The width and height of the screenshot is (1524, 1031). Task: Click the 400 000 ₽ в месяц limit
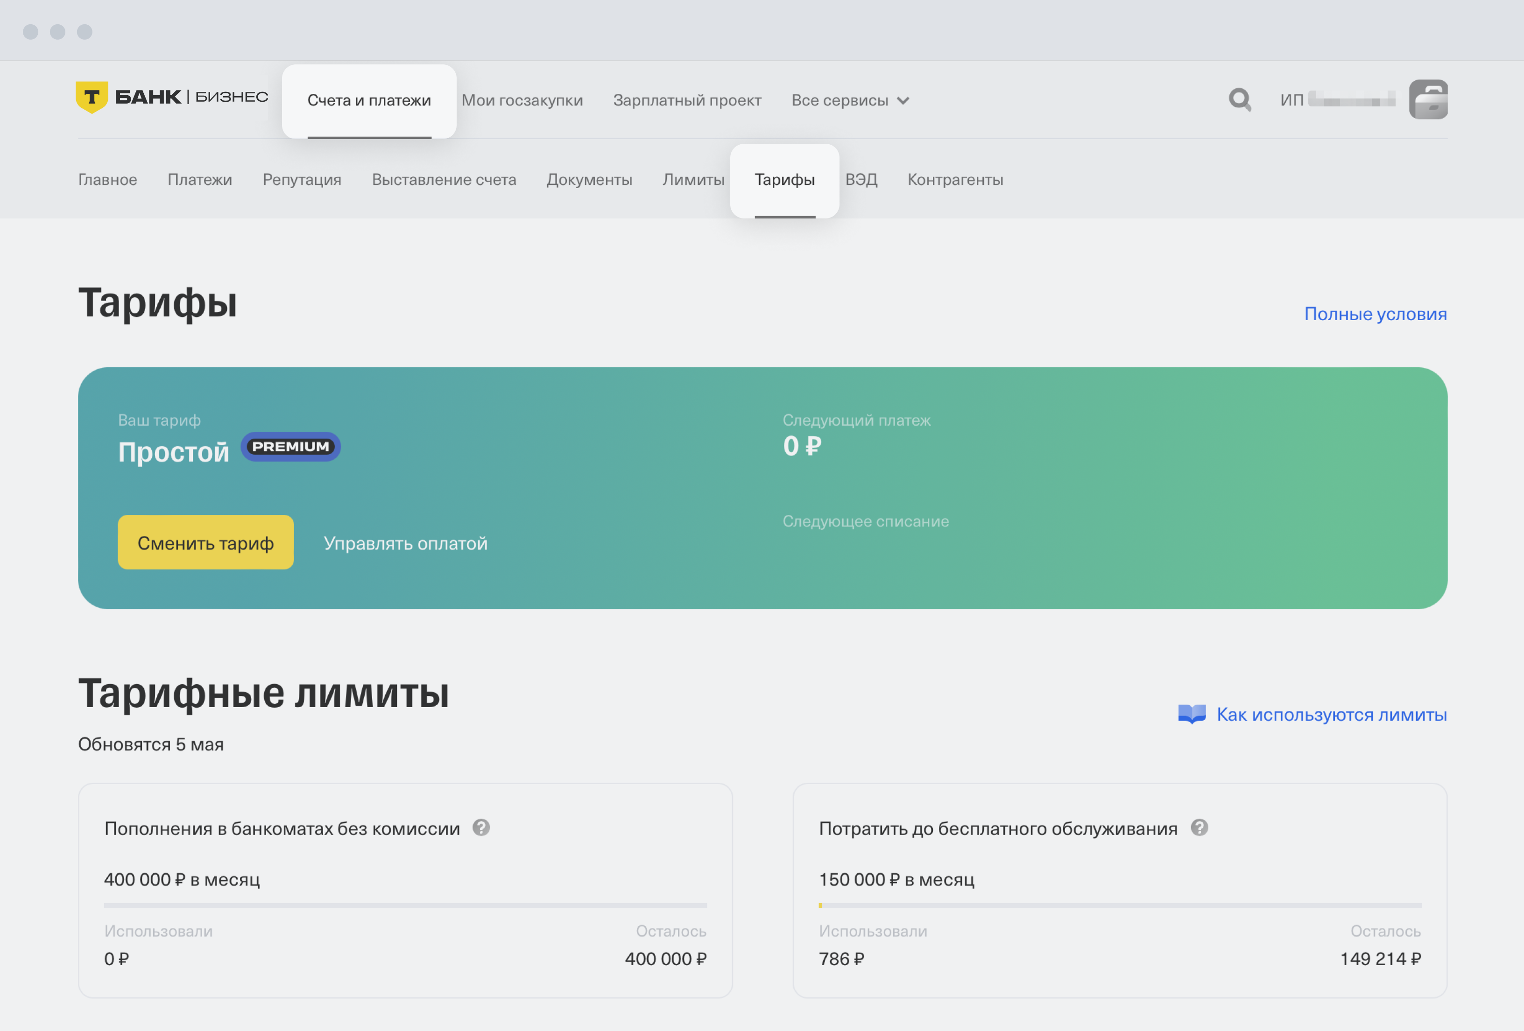pyautogui.click(x=182, y=880)
